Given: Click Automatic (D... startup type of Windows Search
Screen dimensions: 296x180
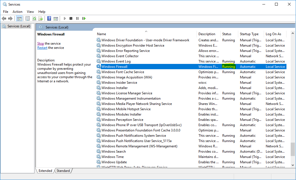Looking at the screenshot, I should pyautogui.click(x=251, y=152).
